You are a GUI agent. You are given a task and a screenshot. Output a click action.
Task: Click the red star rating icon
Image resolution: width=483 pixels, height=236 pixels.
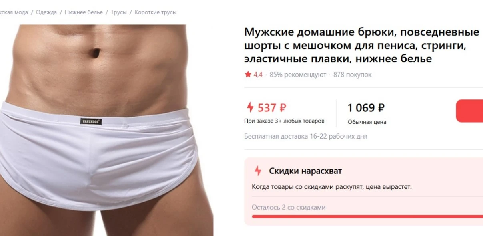coord(248,75)
